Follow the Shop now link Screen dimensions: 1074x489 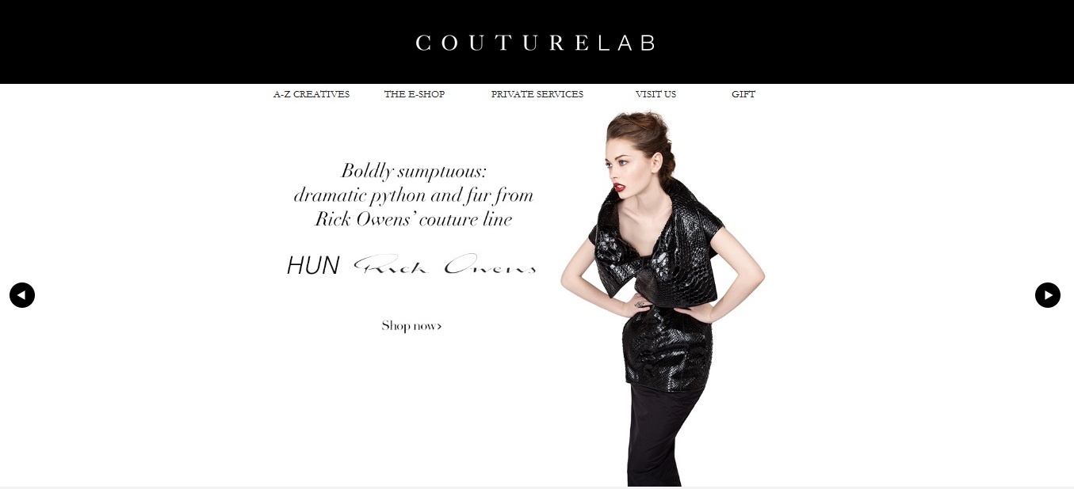pyautogui.click(x=411, y=326)
